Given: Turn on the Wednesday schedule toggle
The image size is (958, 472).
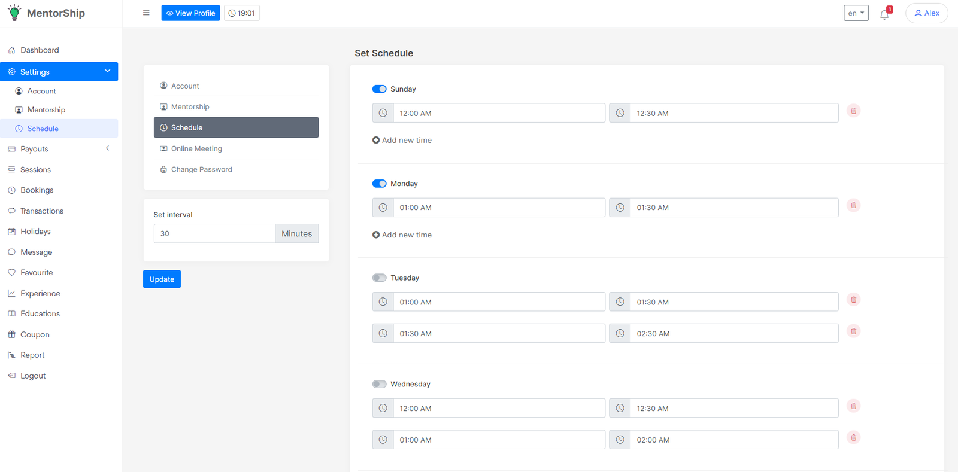Looking at the screenshot, I should [x=379, y=384].
